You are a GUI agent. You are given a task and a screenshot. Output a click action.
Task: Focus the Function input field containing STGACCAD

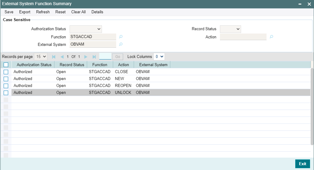pos(93,37)
